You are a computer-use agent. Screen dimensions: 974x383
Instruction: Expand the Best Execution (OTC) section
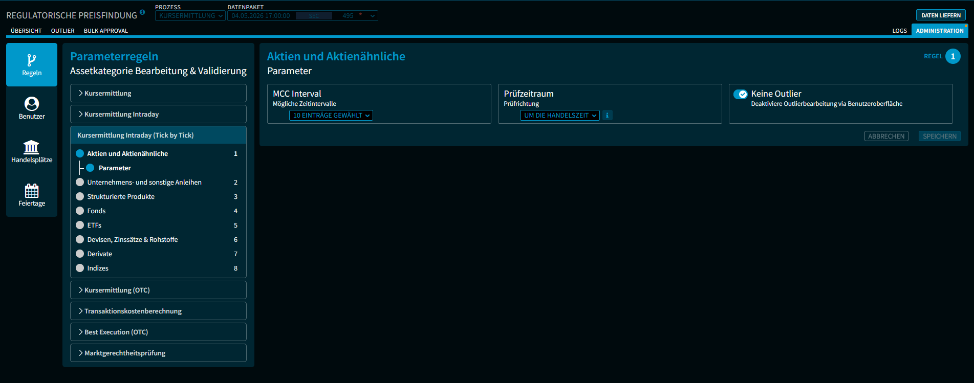click(158, 332)
